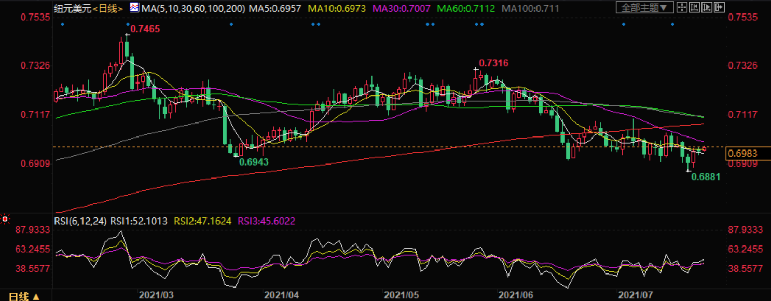This screenshot has height=301, width=771.
Task: Select the 纽元美元 symbol title
Action: point(74,8)
